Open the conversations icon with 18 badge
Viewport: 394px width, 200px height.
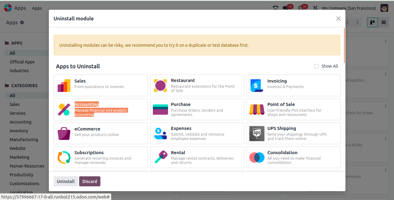pyautogui.click(x=285, y=8)
